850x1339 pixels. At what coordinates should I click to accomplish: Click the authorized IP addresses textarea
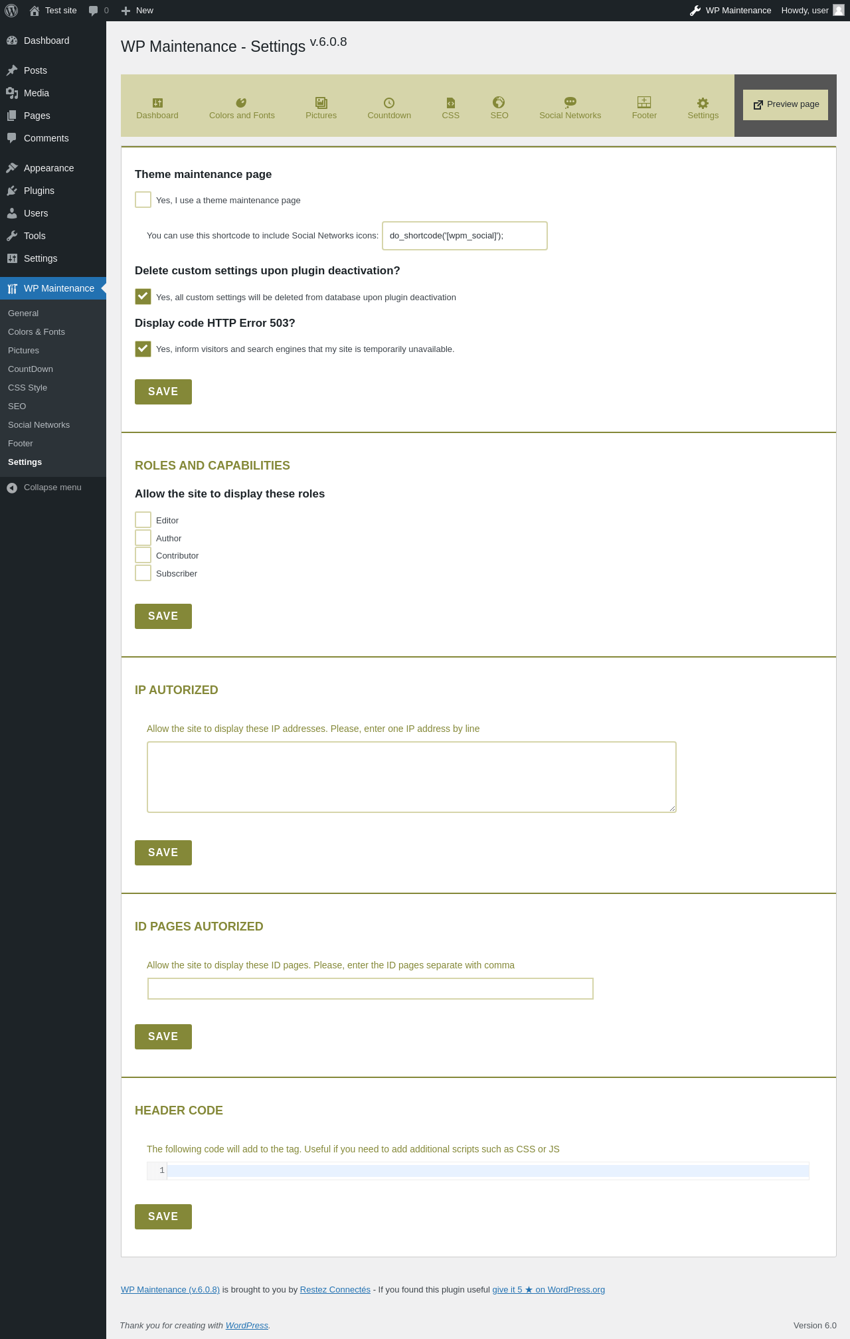click(412, 777)
